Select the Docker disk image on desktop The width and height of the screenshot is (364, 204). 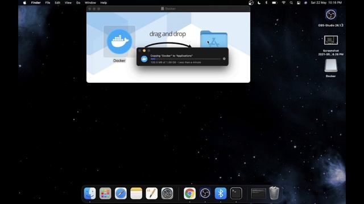click(x=331, y=66)
